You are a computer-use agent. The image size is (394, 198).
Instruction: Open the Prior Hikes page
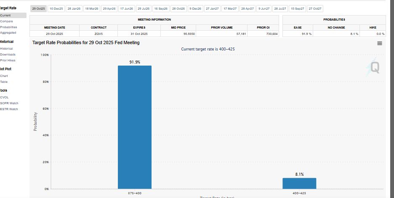[x=8, y=60]
